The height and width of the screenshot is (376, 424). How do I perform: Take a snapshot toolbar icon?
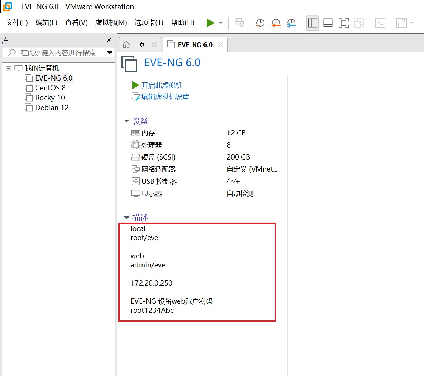click(x=260, y=23)
